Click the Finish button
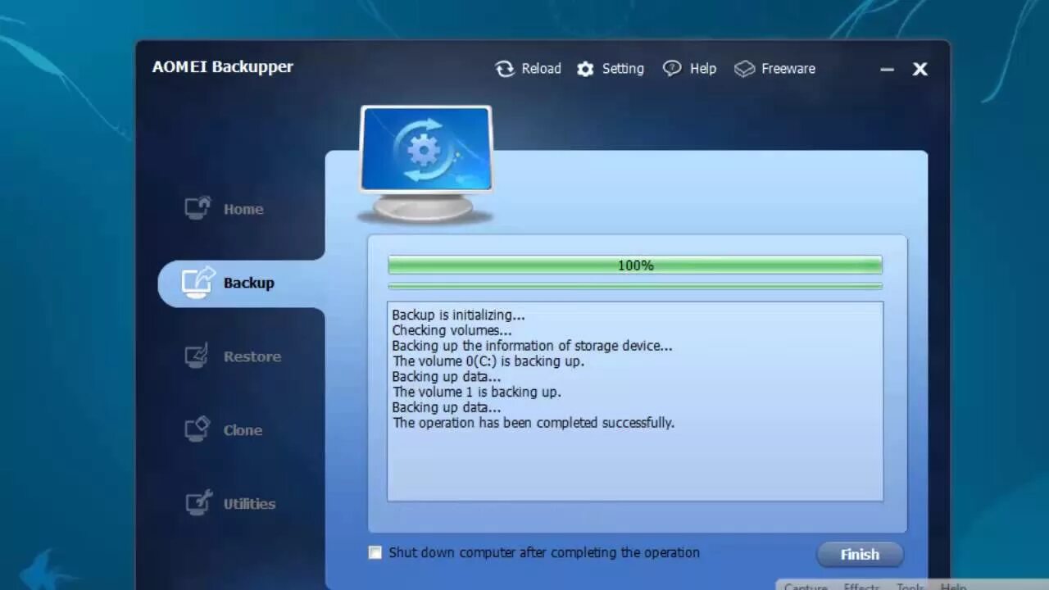Screen dimensions: 1049x590 click(860, 555)
